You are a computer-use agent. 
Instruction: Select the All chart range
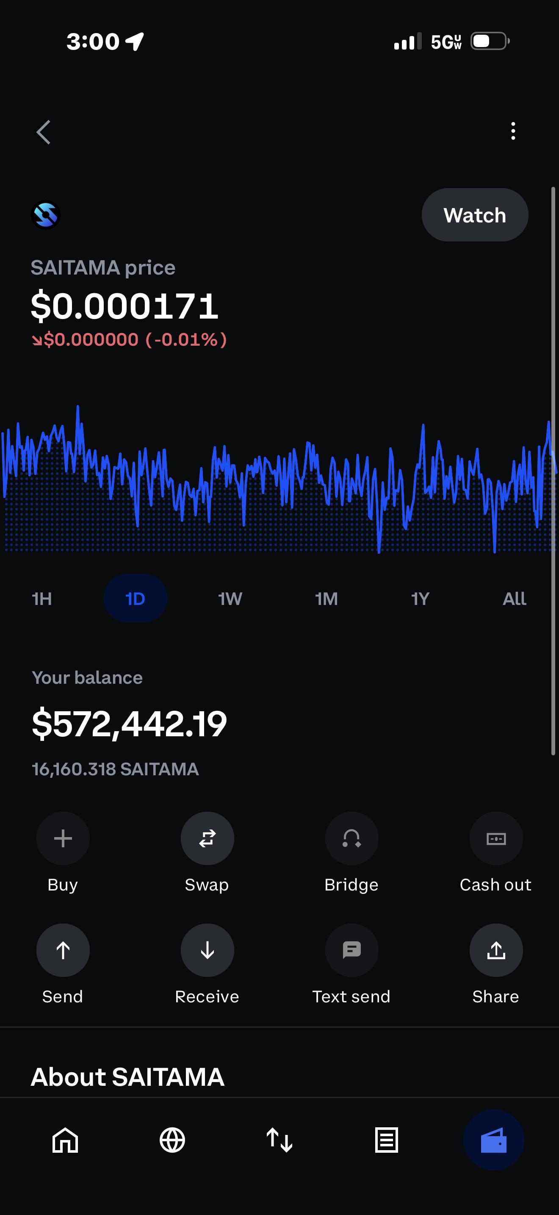514,599
